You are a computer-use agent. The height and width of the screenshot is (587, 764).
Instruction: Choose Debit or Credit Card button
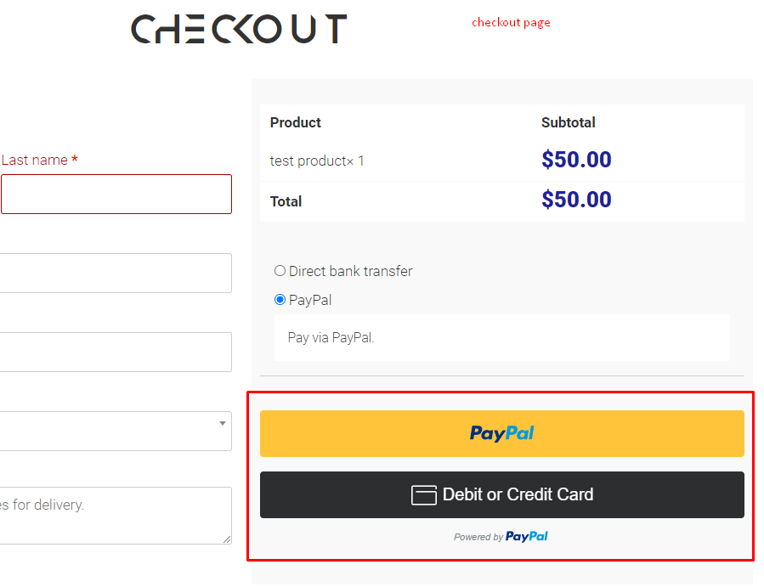(x=502, y=494)
